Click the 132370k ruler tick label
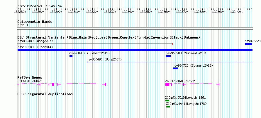The width and height of the screenshot is (261, 118). click(182, 12)
